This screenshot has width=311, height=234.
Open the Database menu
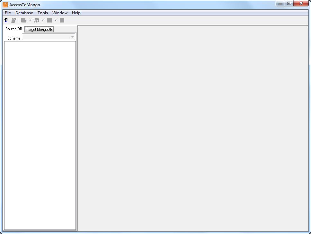pyautogui.click(x=24, y=13)
